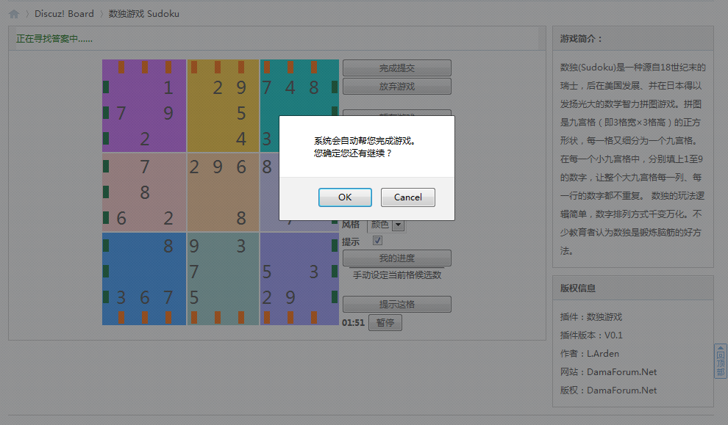Image resolution: width=728 pixels, height=425 pixels.
Task: Select the 6 cell in pink block
Action: pos(121,218)
